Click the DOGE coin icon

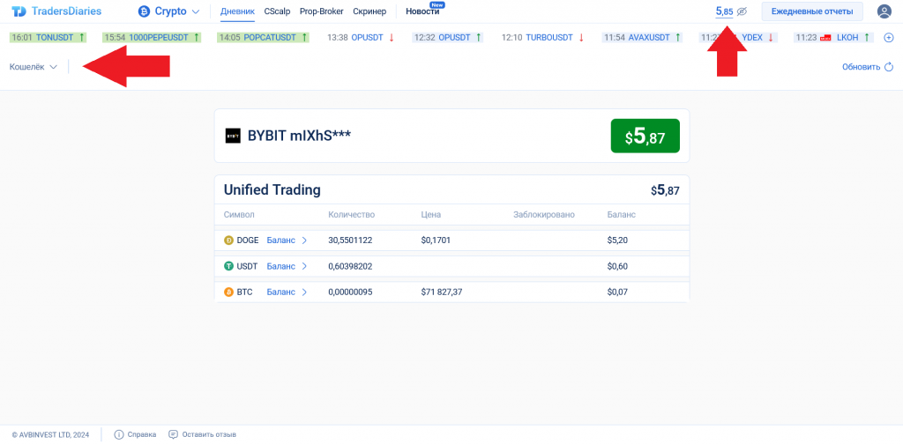point(228,240)
